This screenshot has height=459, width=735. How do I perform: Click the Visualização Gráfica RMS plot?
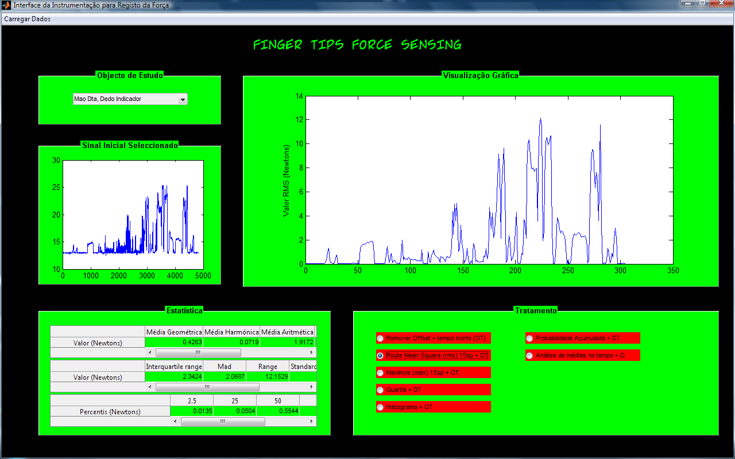point(489,180)
